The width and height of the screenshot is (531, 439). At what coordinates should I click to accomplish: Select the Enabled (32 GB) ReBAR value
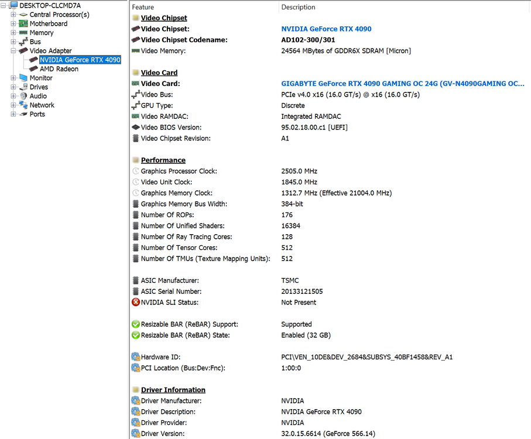point(306,335)
